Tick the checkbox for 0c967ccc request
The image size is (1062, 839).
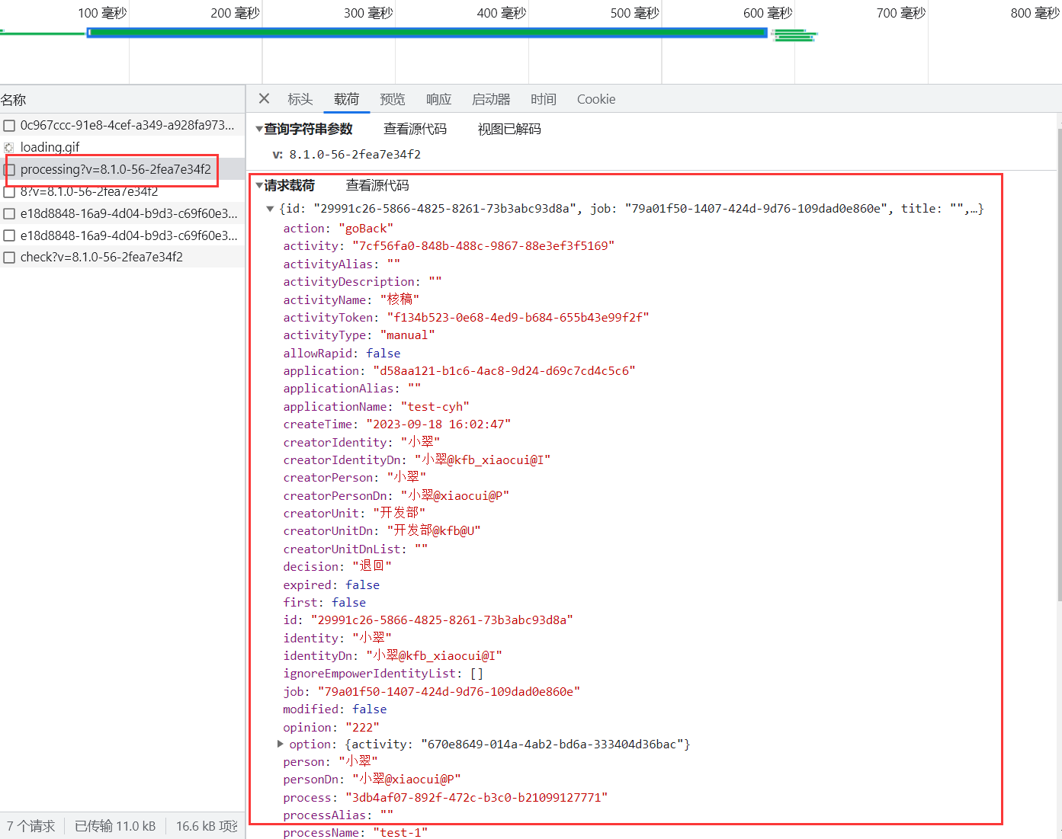coord(9,126)
